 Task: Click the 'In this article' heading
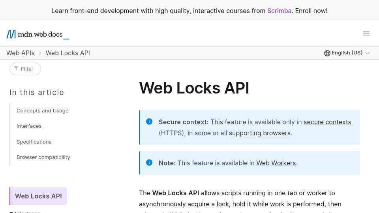(x=37, y=92)
